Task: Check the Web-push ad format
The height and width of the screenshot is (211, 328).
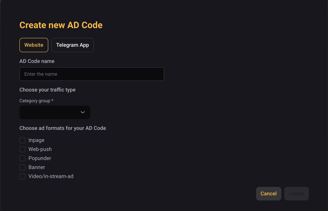Action: 22,149
